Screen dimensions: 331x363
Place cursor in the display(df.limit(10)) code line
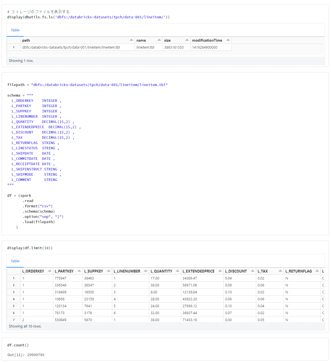tap(30, 248)
